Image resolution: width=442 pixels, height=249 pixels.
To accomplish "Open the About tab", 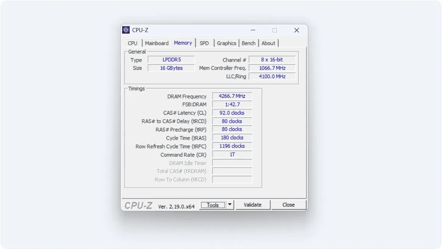I will tap(268, 43).
